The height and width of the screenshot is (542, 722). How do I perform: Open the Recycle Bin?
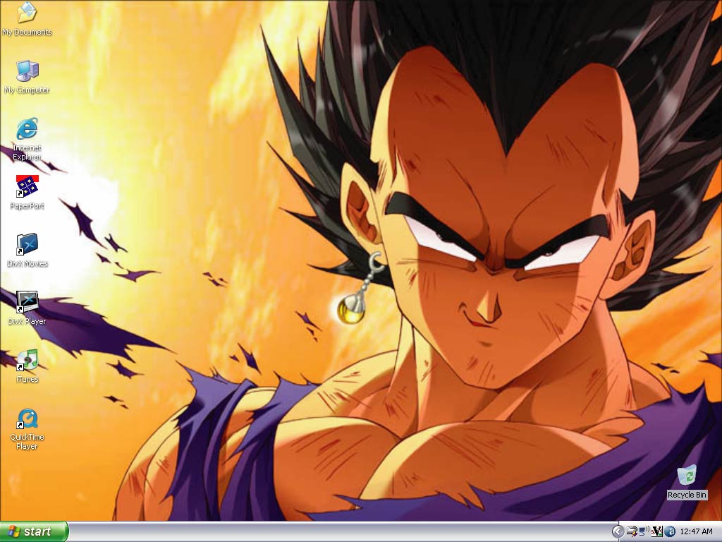coord(687,473)
